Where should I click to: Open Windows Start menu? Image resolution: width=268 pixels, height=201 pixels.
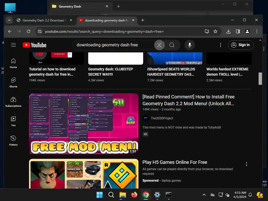100,195
